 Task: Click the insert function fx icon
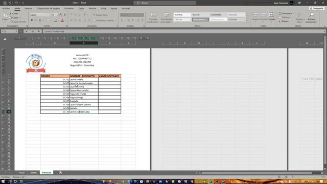pos(39,31)
